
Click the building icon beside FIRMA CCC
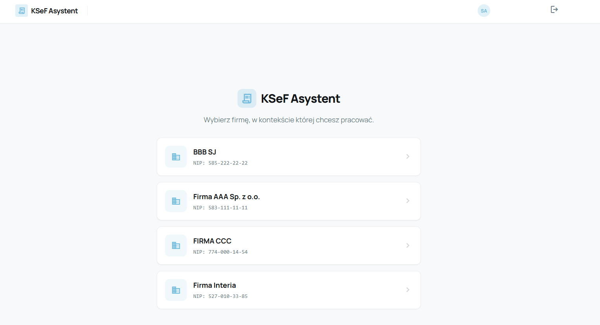click(176, 245)
